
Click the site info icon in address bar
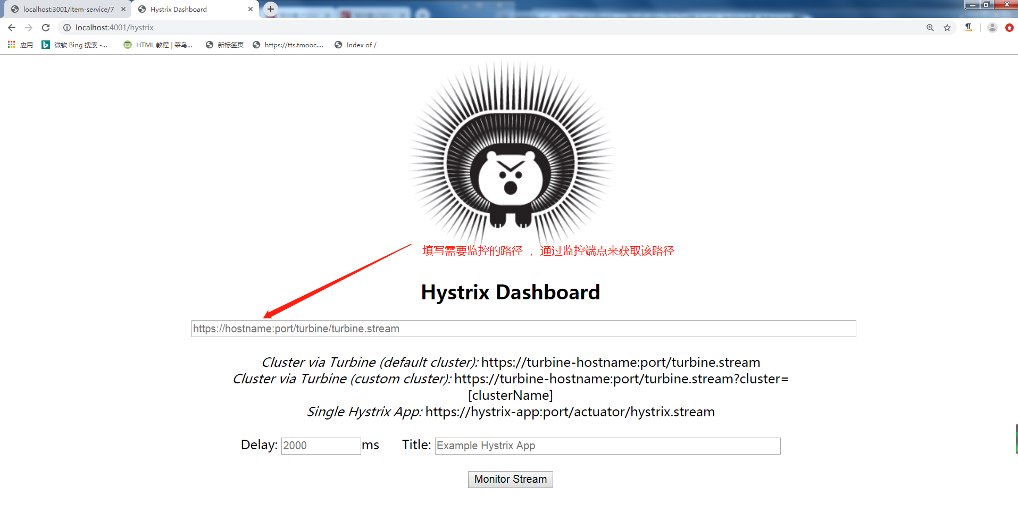coord(67,28)
